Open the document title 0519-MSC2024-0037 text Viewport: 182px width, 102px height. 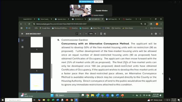[33, 34]
